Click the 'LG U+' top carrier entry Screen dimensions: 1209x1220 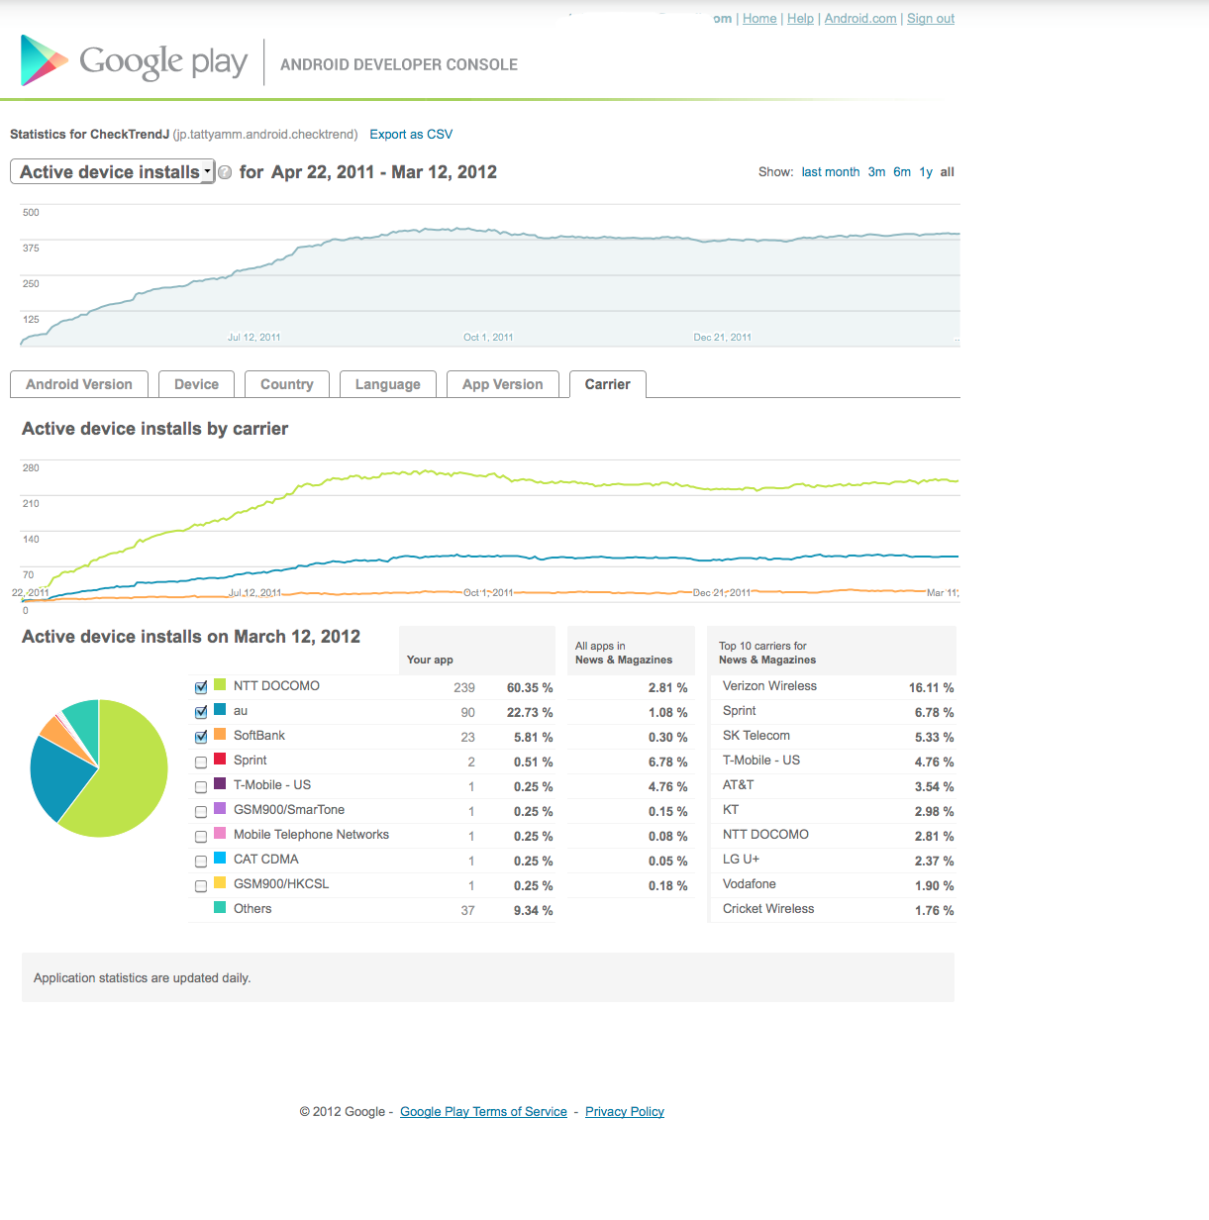tap(741, 860)
